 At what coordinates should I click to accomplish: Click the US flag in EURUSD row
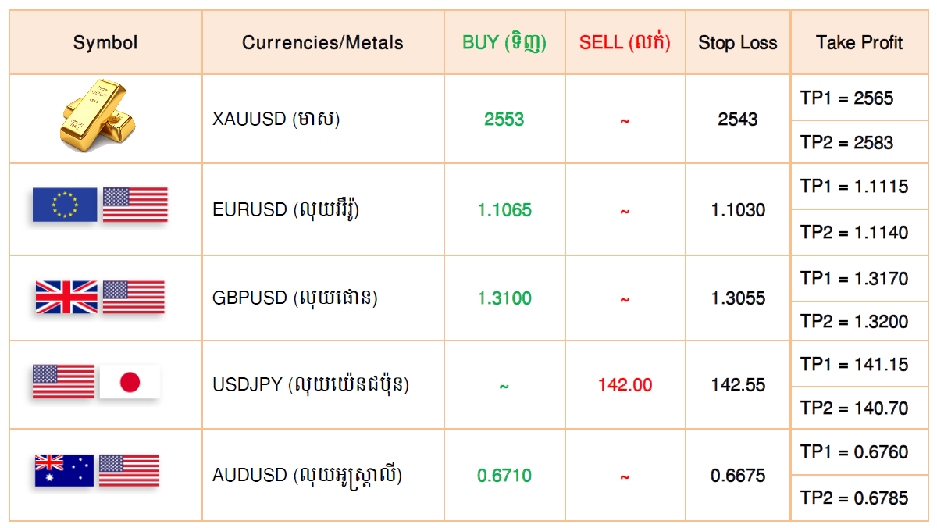(x=135, y=205)
